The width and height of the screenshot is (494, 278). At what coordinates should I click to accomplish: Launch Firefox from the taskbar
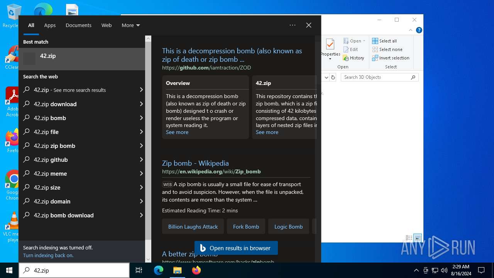(196, 270)
